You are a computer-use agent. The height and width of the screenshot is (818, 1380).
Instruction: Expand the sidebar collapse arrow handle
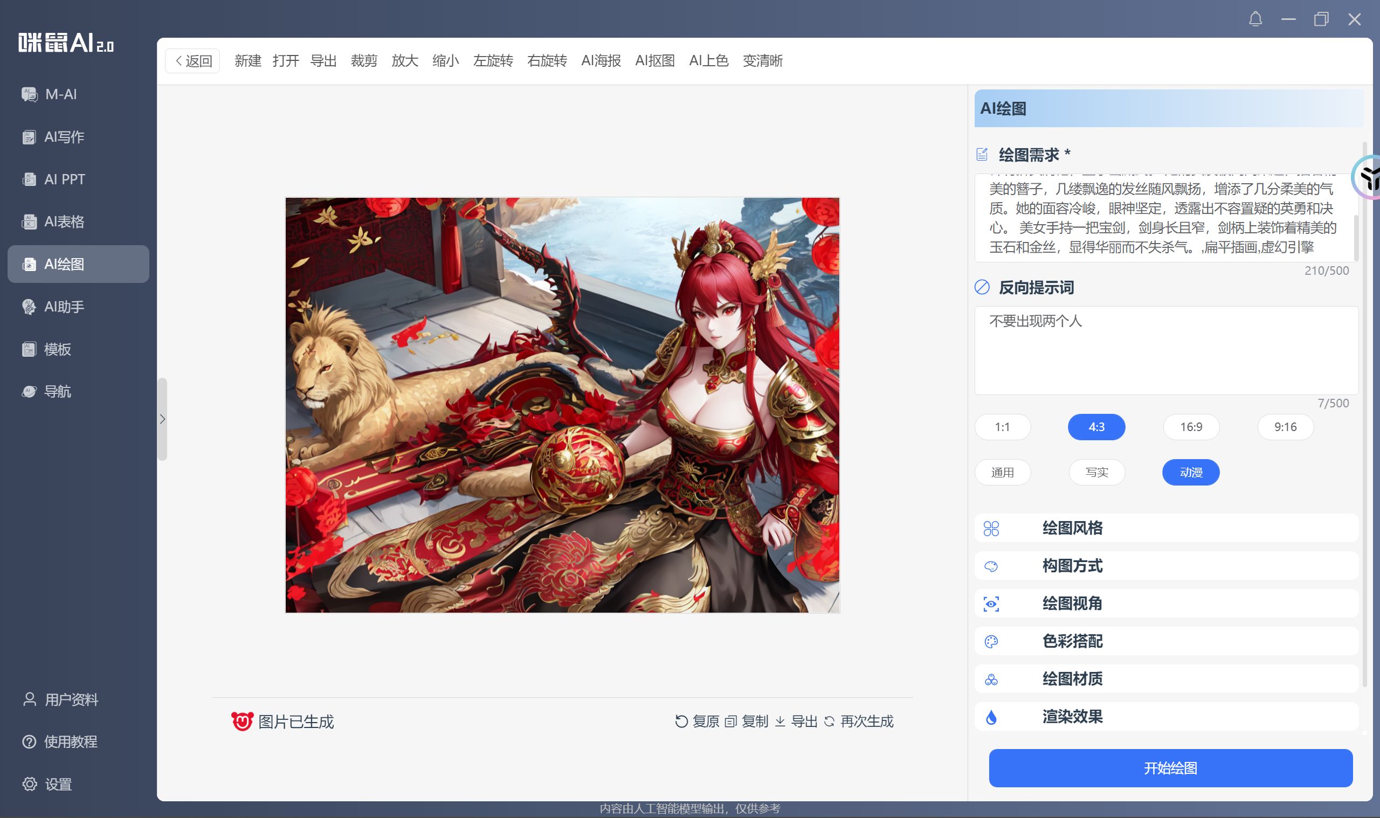[x=162, y=419]
